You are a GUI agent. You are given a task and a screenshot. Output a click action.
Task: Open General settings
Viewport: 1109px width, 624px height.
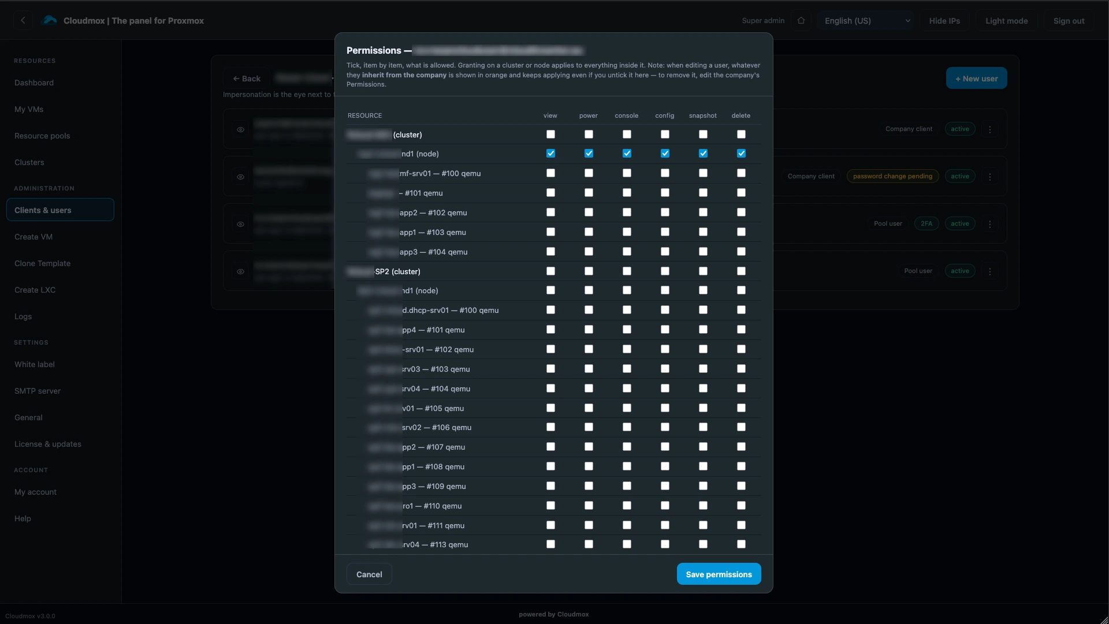tap(60, 417)
